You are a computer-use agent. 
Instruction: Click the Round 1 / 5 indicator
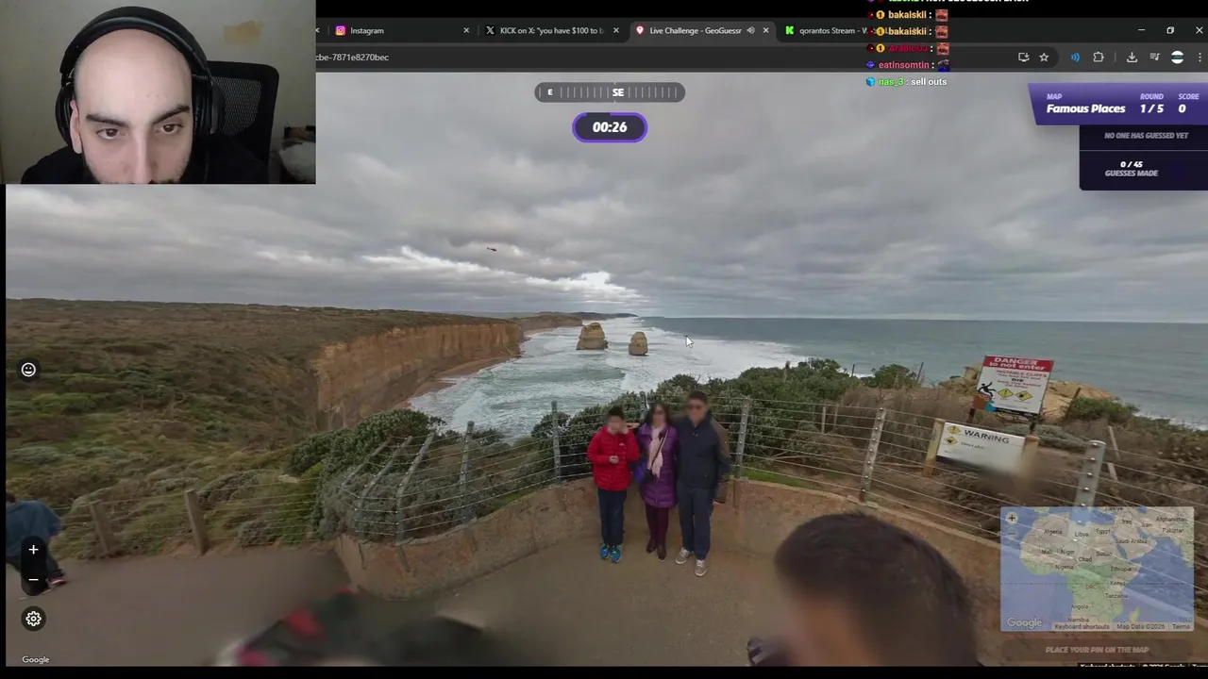1151,104
